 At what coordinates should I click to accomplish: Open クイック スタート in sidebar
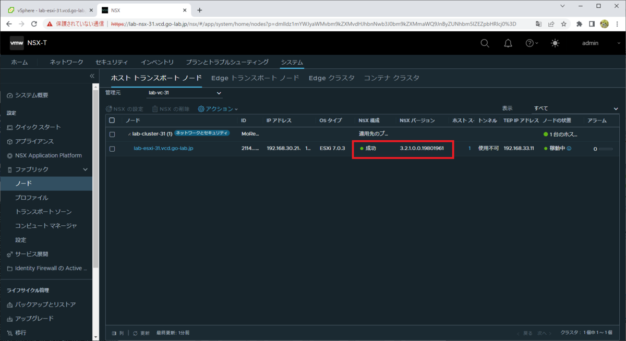pyautogui.click(x=38, y=127)
